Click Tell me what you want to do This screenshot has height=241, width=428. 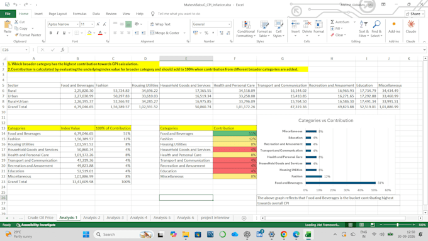coord(179,14)
